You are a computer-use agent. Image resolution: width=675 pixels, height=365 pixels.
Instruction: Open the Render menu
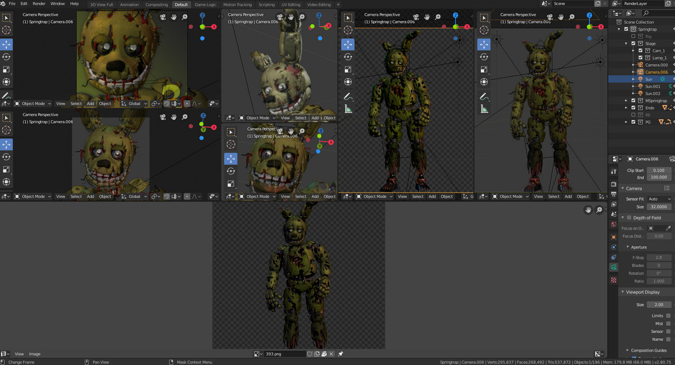coord(39,4)
